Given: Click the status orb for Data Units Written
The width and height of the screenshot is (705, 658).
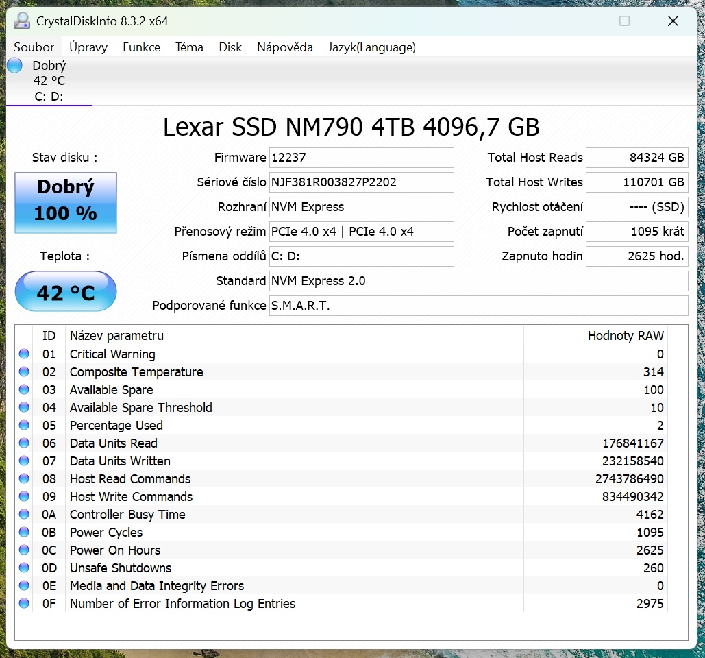Looking at the screenshot, I should coord(24,461).
